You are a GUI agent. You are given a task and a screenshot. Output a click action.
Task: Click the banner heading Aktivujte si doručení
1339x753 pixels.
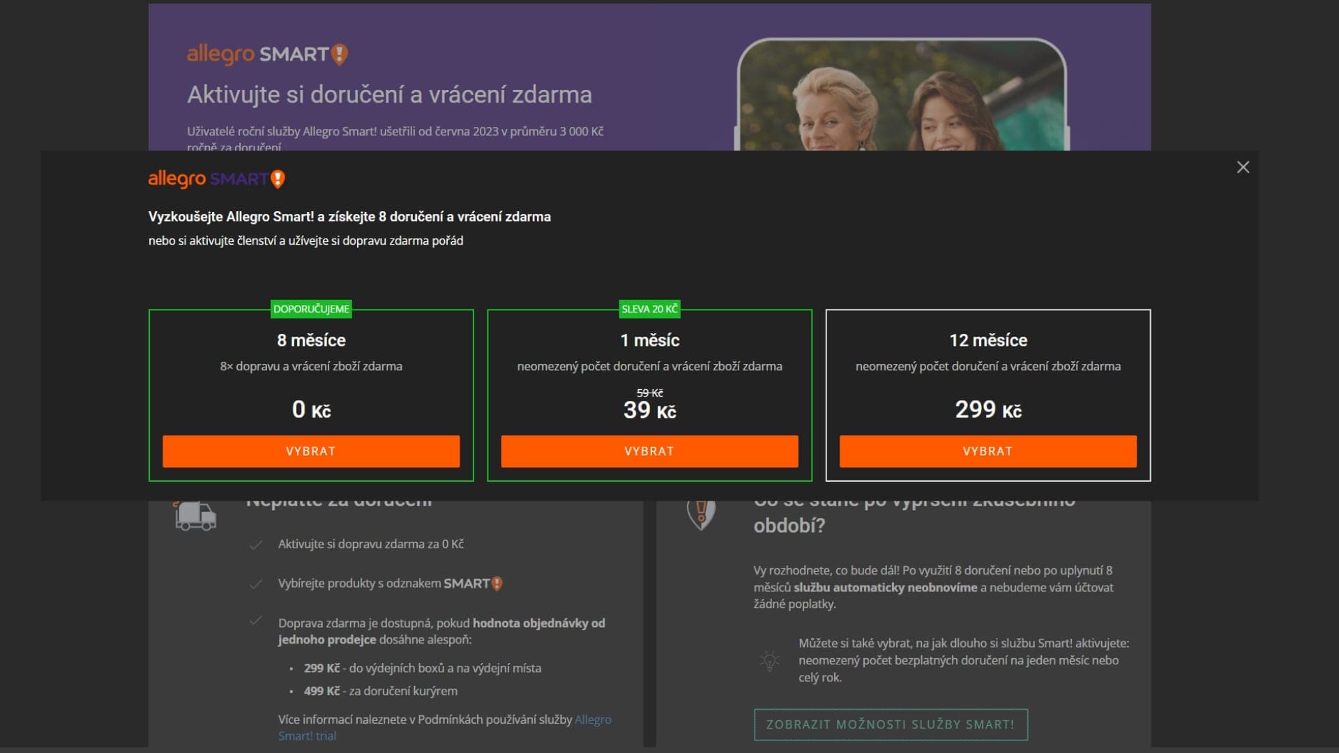389,94
